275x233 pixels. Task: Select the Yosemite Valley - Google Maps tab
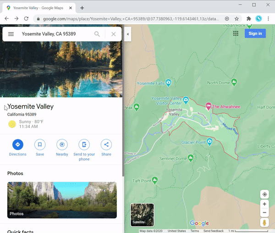click(39, 8)
